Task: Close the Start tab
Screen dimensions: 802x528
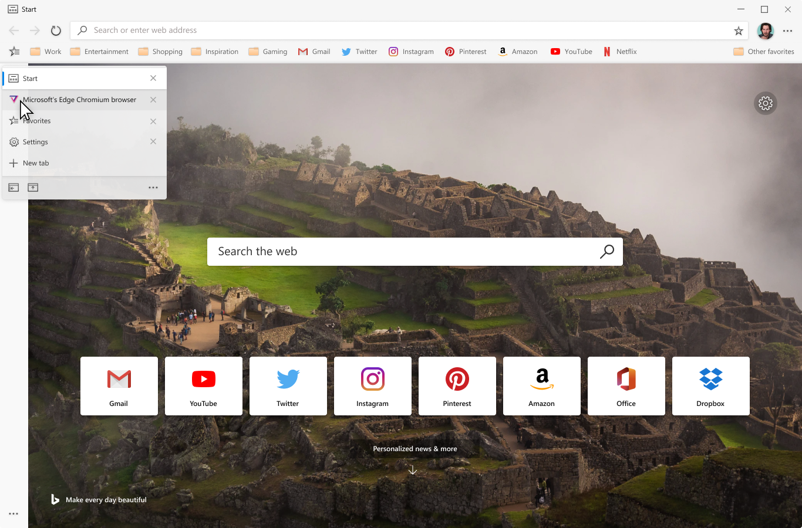Action: coord(153,78)
